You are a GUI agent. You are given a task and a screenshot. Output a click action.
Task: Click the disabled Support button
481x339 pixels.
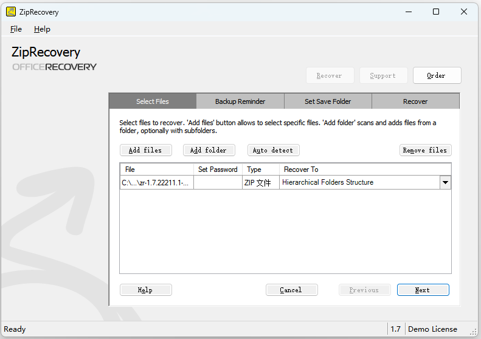pyautogui.click(x=384, y=75)
